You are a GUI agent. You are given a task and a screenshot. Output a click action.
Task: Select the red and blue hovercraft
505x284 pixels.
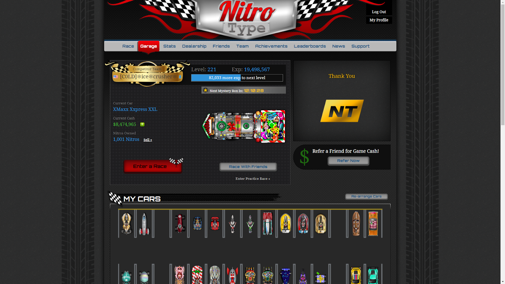pyautogui.click(x=303, y=223)
